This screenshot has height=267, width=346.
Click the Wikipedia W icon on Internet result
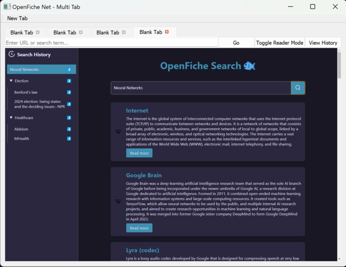pos(118,131)
